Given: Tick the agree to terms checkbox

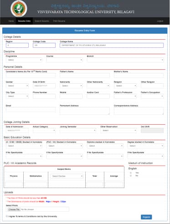Looking at the screenshot, I should (7, 216).
